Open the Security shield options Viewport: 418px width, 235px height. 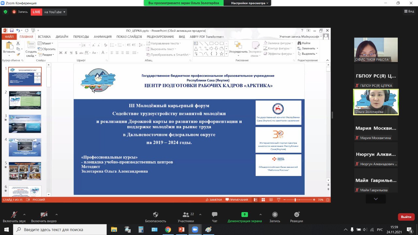155,217
